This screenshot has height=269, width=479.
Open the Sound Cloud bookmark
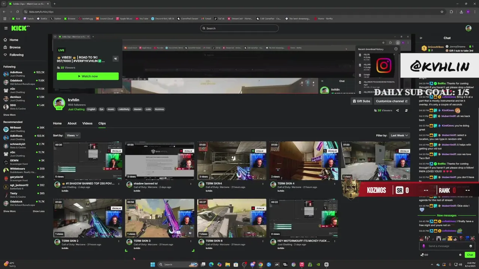click(x=104, y=19)
